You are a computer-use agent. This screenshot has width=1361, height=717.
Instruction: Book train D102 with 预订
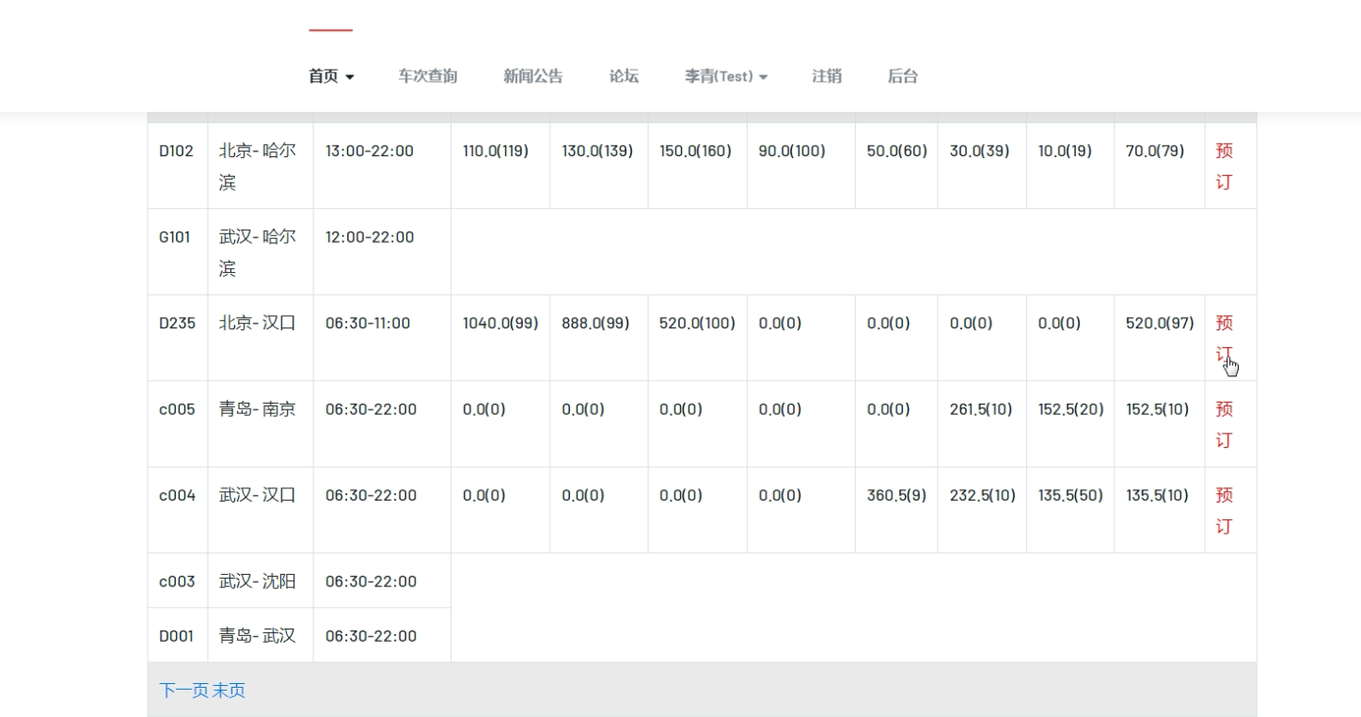pyautogui.click(x=1224, y=166)
